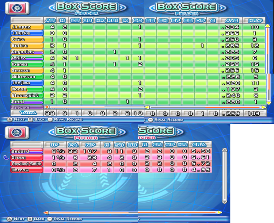The width and height of the screenshot is (274, 223).
Task: Select player J.Lopez in the fielder list
Action: pos(27,27)
